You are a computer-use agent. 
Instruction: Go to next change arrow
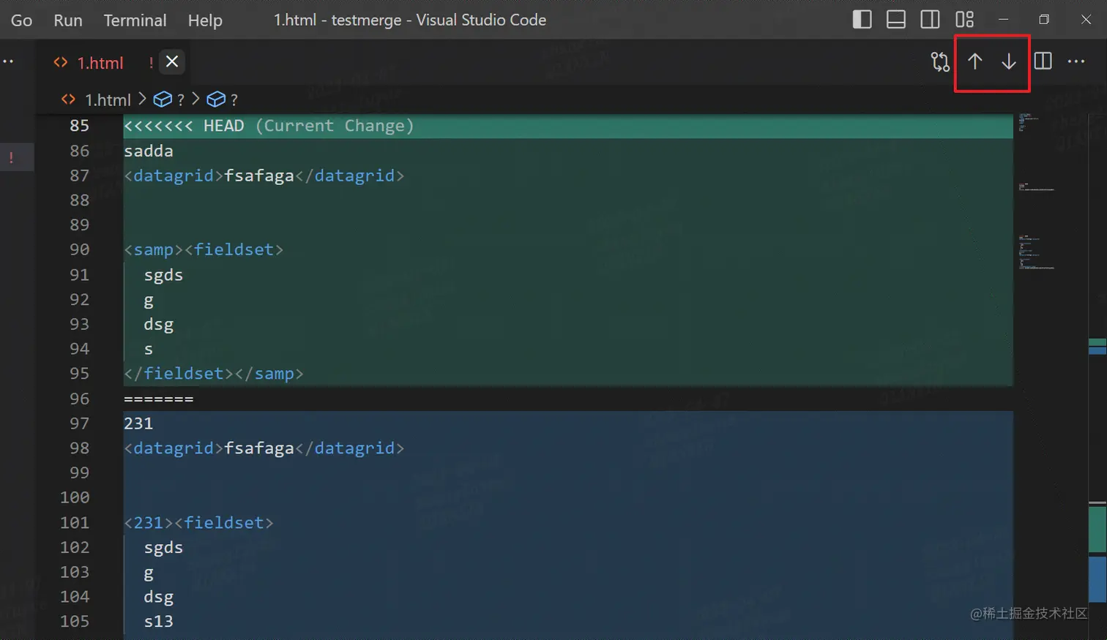pos(1009,61)
